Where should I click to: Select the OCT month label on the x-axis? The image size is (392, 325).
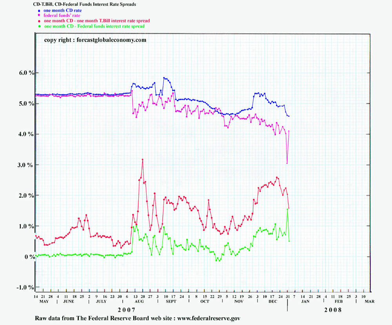click(204, 301)
